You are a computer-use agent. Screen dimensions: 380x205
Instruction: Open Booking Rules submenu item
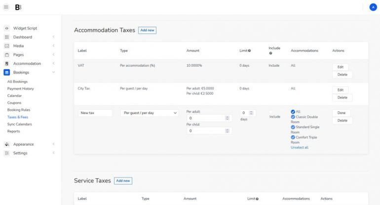pos(19,110)
